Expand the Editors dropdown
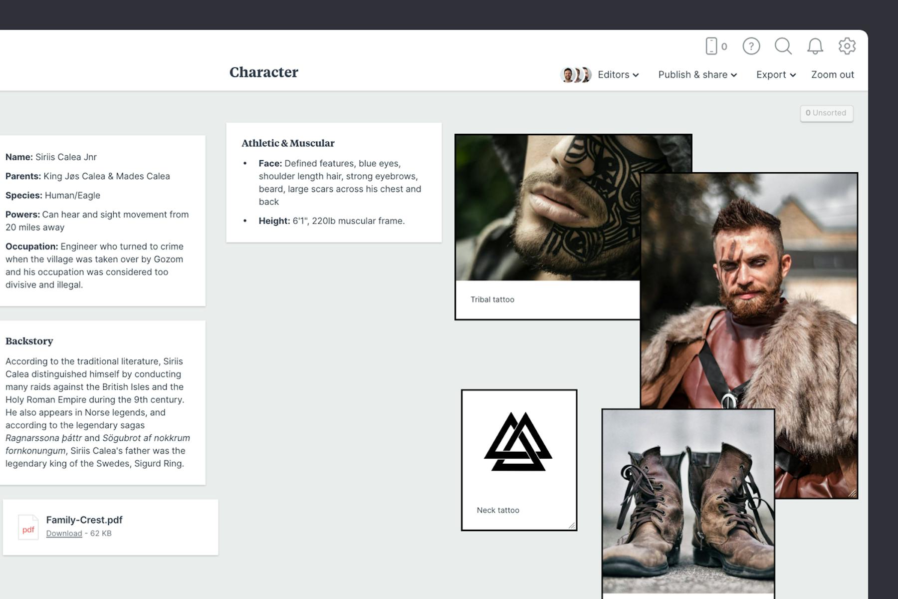Image resolution: width=898 pixels, height=599 pixels. (618, 75)
